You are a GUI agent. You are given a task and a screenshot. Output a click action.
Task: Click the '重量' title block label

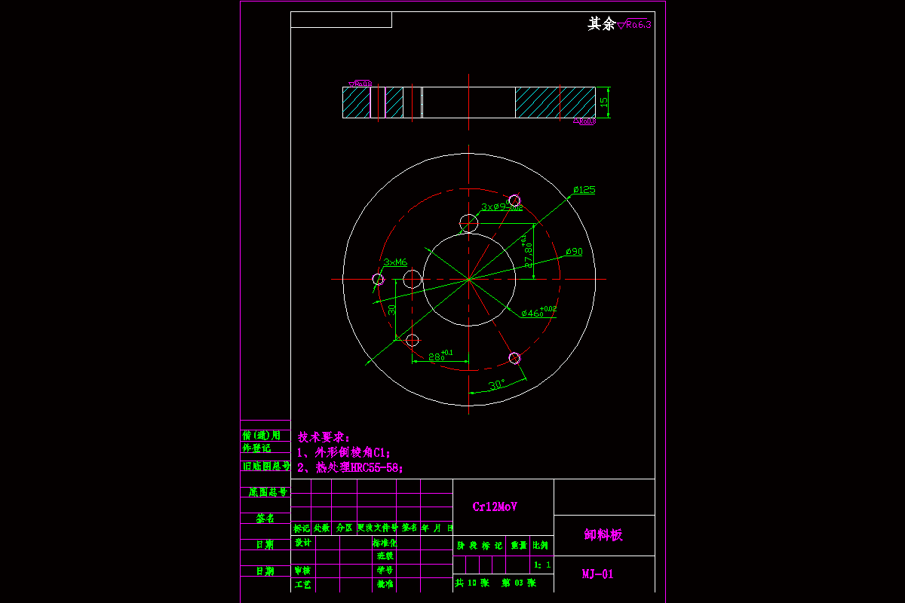point(519,545)
